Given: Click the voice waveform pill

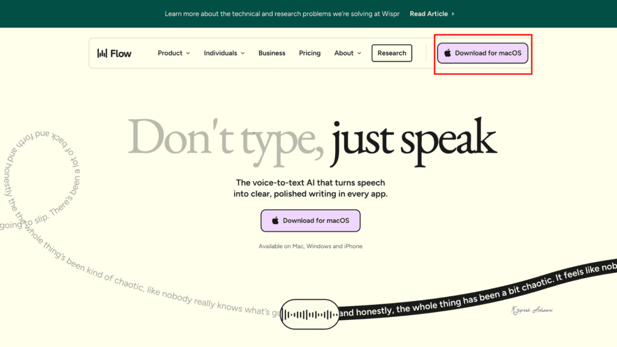Looking at the screenshot, I should pos(310,314).
